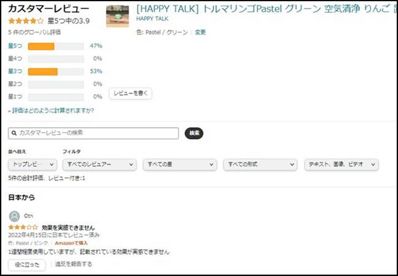Click the 星5つ rating filter link
Image resolution: width=398 pixels, height=276 pixels.
pos(15,46)
